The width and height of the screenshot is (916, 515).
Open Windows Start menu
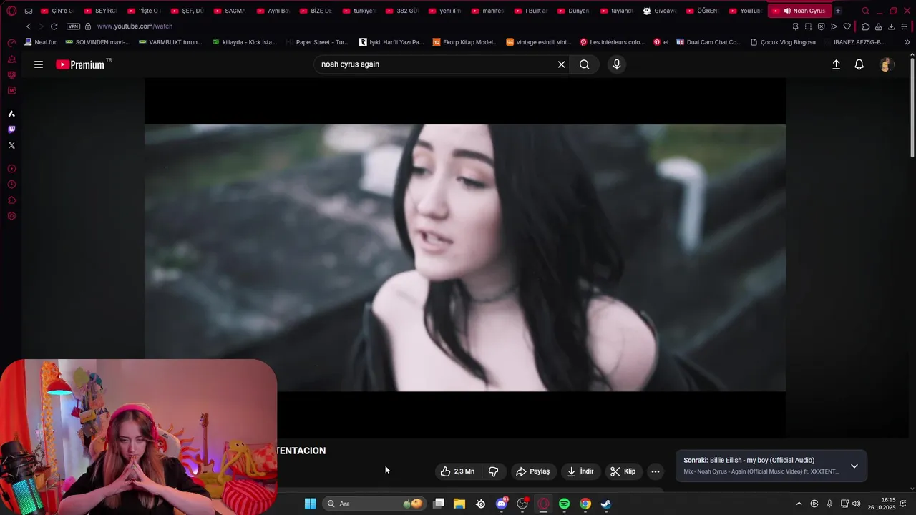click(x=310, y=504)
